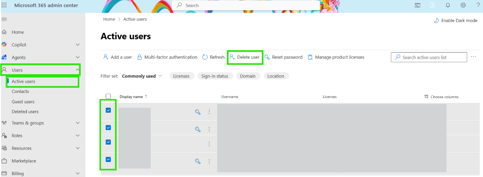Open more actions dots, first user row

click(x=209, y=112)
